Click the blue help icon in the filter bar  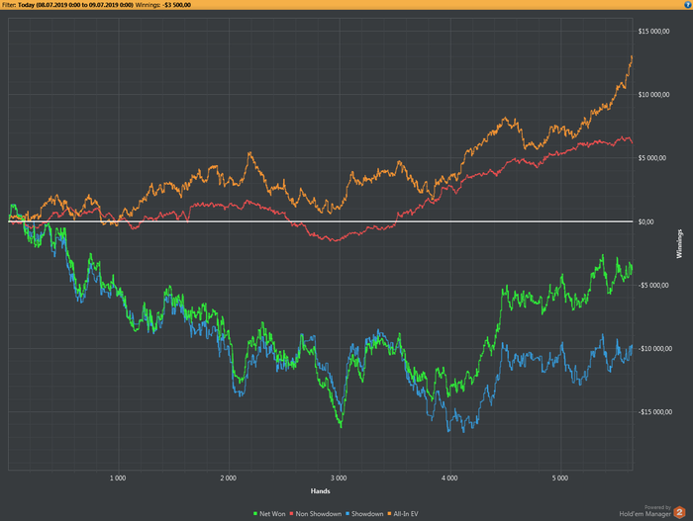[x=687, y=4]
